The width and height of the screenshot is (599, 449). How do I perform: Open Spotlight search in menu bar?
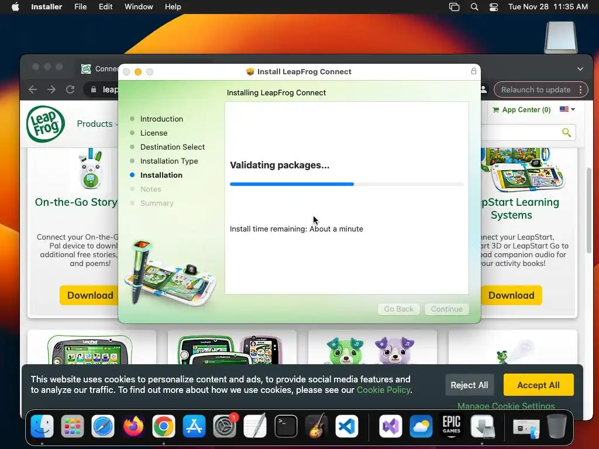(x=474, y=7)
